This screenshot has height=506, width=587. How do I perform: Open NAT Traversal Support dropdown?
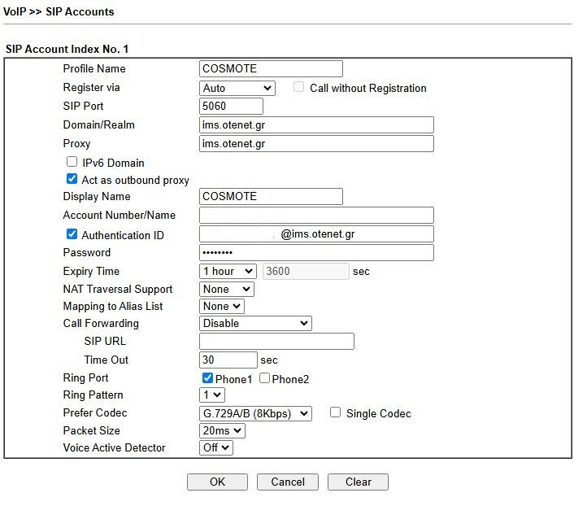point(227,289)
